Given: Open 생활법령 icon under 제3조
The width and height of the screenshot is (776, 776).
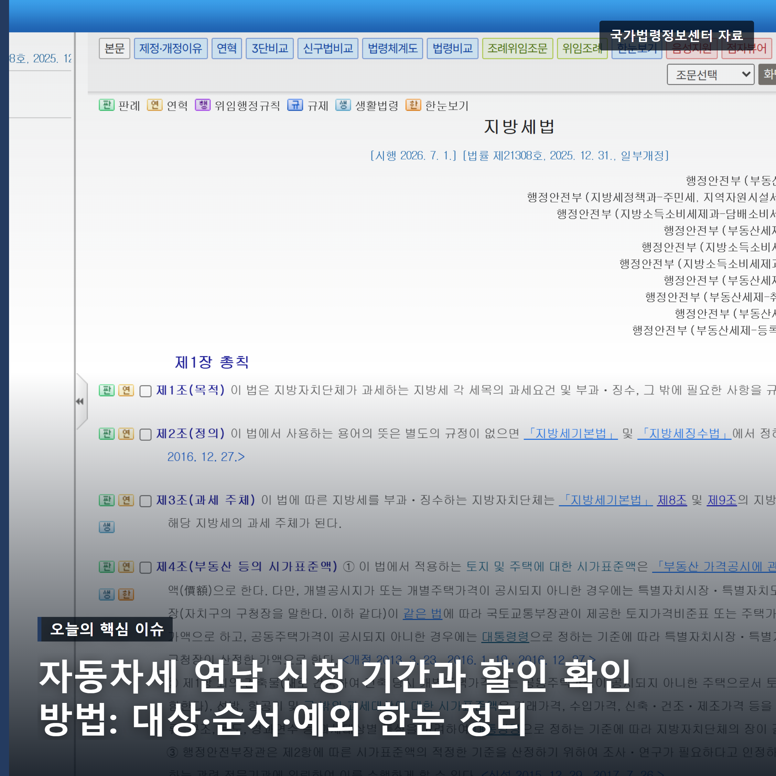Looking at the screenshot, I should (x=106, y=527).
